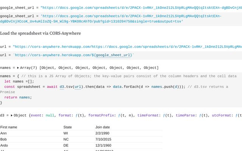Click the underlined google_sheet_url reference in url cell

113,55
